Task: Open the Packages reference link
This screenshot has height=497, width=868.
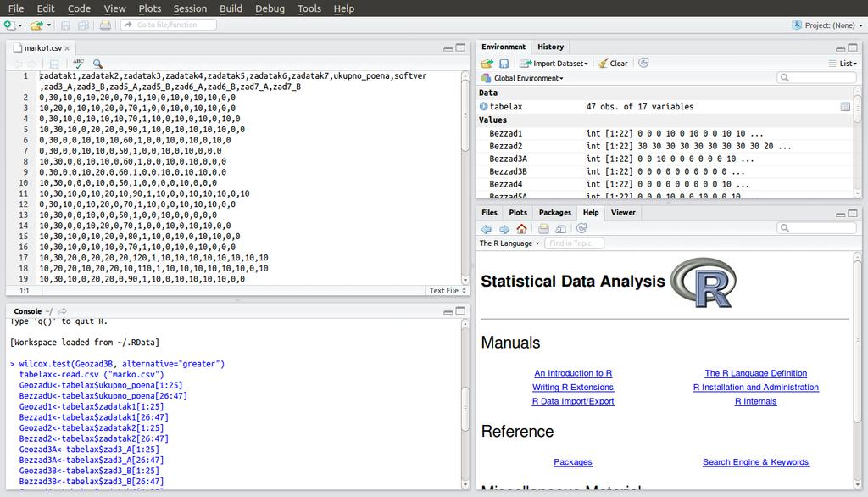Action: pos(573,462)
